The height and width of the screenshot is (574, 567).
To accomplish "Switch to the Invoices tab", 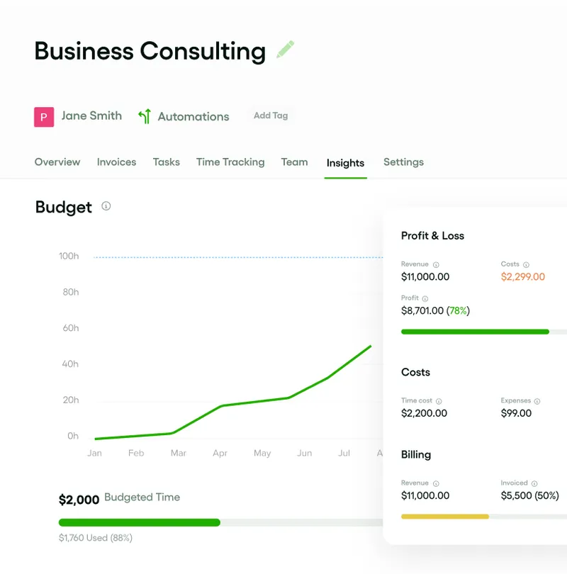I will point(116,162).
